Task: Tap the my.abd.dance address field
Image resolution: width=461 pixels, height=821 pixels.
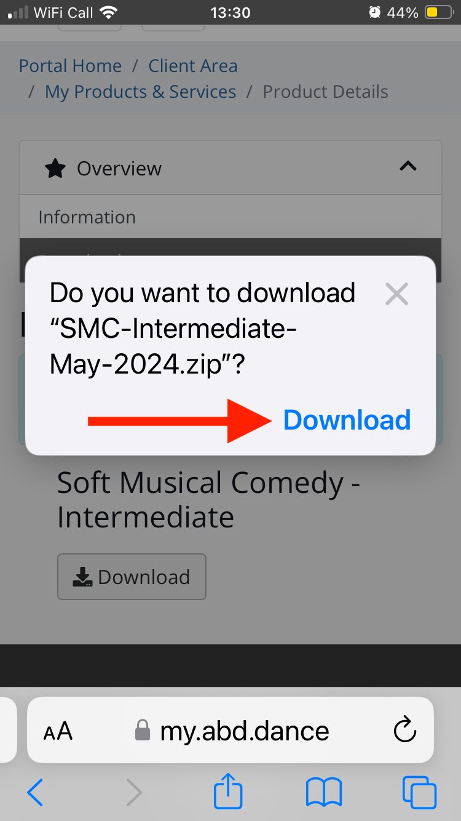Action: [245, 731]
